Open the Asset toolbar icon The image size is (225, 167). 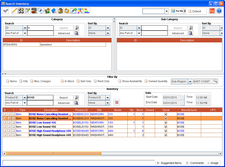point(34,11)
